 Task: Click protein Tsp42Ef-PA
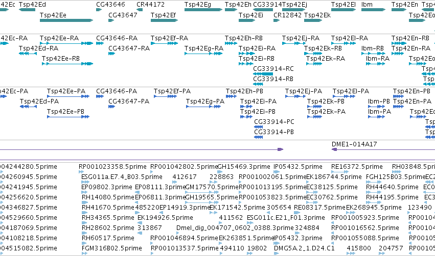(x=172, y=91)
